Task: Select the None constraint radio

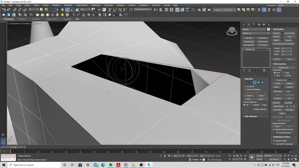Action: [275, 73]
